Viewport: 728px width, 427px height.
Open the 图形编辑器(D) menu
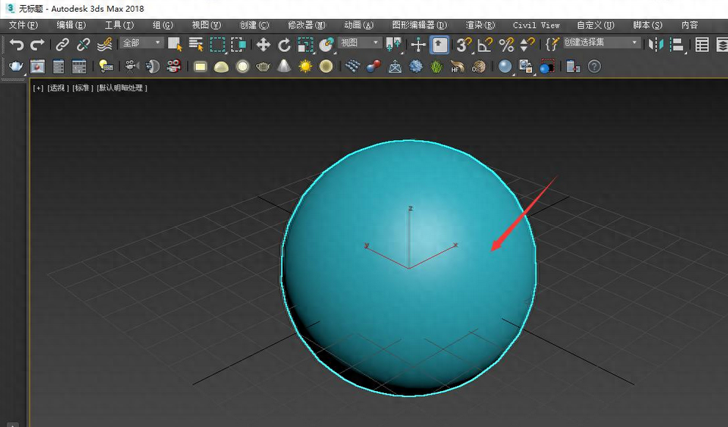pos(419,25)
